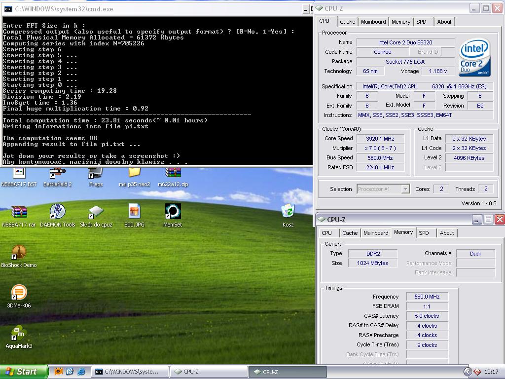
Task: Click the Instructions field listing MMX, SSE
Action: [425, 115]
